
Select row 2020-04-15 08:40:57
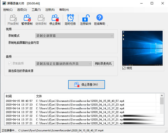tap(82, 101)
